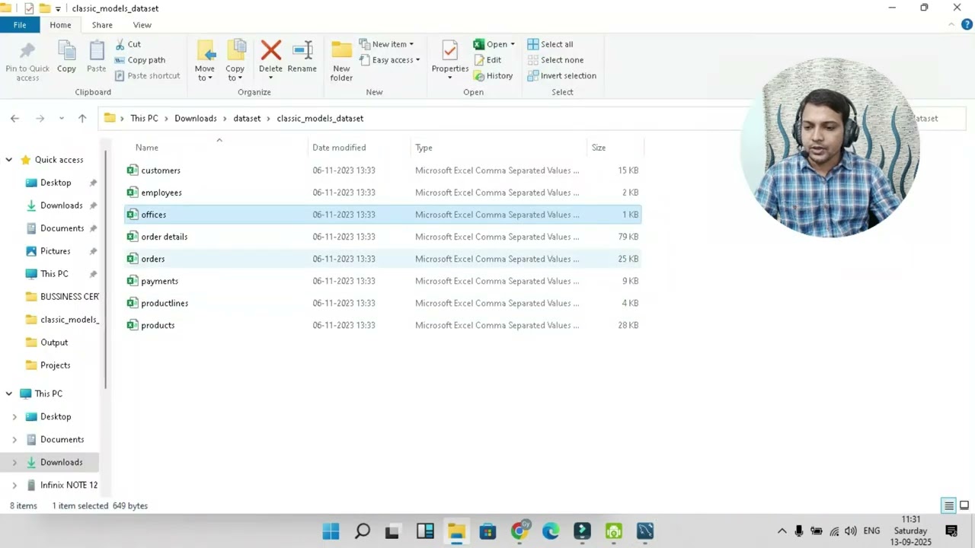Open taskbar Search
Viewport: 975px width, 548px height.
[363, 531]
